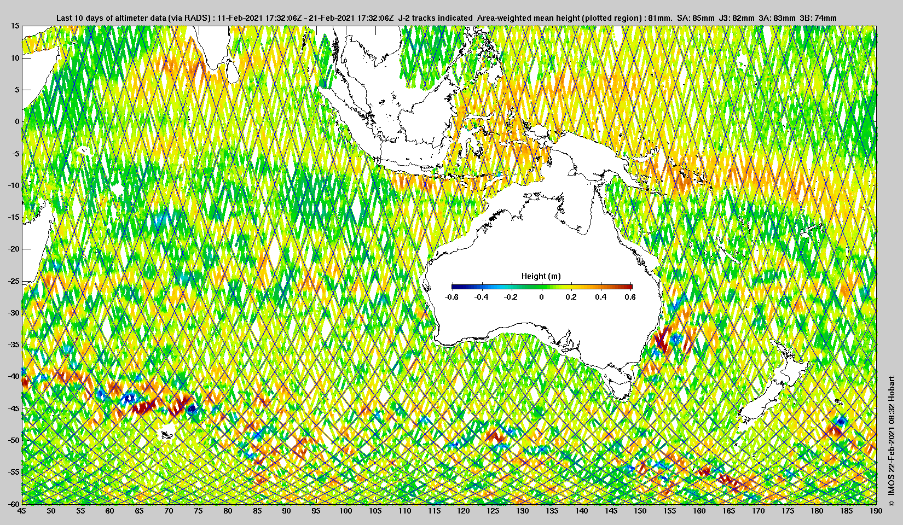Screen dimensions: 903x525
Task: Click the 'SA: 85mm' value in title
Action: pos(696,18)
